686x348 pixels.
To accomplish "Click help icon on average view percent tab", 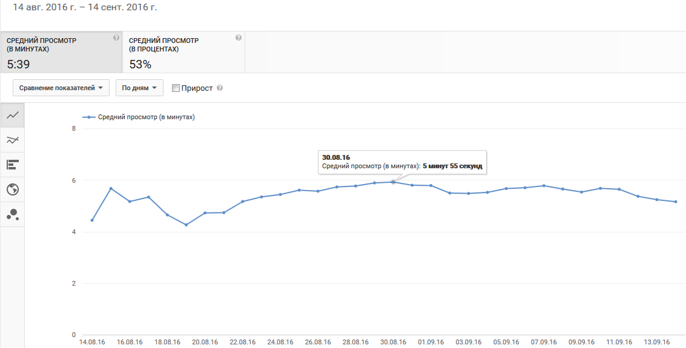I will coord(239,38).
